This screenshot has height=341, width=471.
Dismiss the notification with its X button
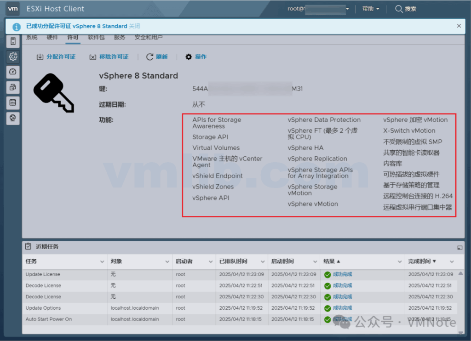coord(459,26)
